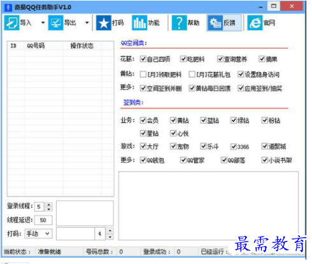
Task: Open the 导入 dropdown arrow
Action: [43, 23]
